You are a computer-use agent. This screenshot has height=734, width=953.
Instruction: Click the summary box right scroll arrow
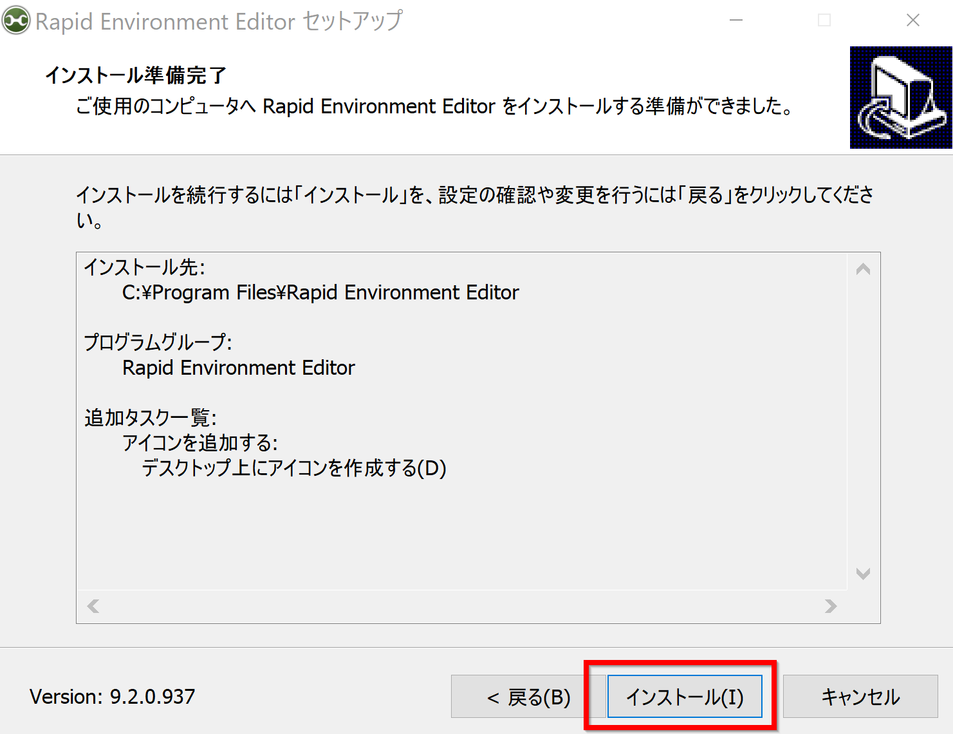point(831,606)
